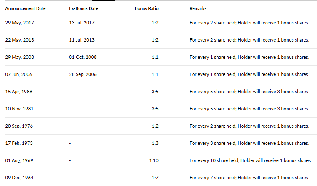This screenshot has width=317, height=186.
Task: Select the 20 Sep, 1976 row date
Action: point(19,126)
